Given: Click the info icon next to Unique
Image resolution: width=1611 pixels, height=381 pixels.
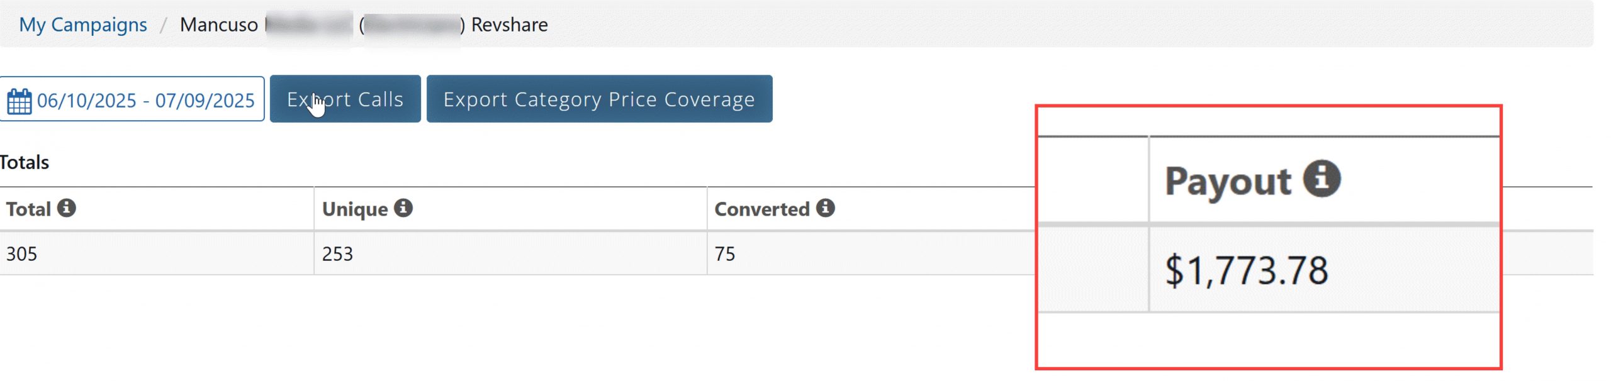Looking at the screenshot, I should point(403,208).
